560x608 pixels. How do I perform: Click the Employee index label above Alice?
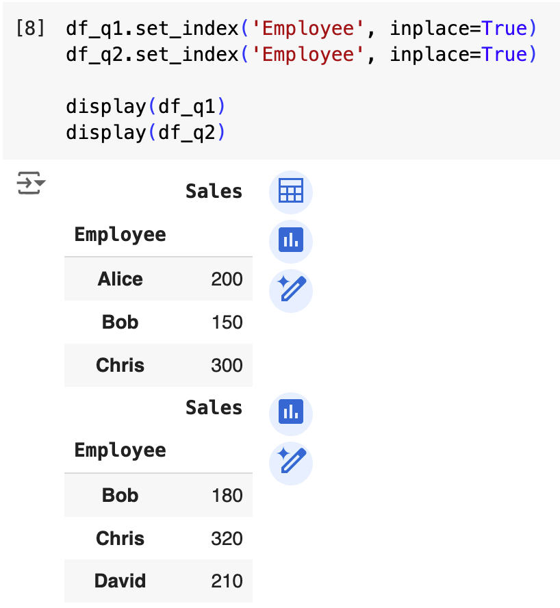[120, 235]
